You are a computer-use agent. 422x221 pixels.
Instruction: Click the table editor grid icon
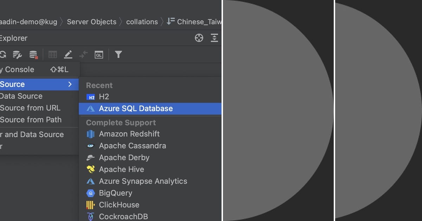(53, 55)
